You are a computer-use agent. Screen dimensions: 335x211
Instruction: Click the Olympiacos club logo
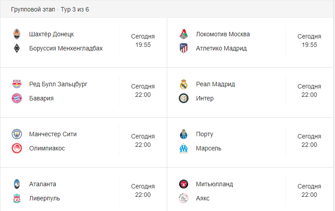[17, 148]
